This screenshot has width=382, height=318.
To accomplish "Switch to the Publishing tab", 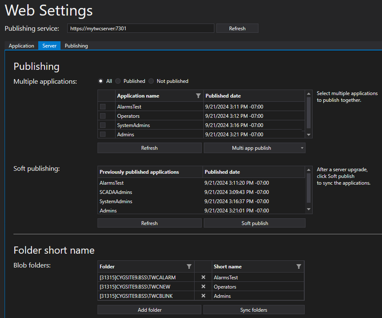I will tap(76, 46).
